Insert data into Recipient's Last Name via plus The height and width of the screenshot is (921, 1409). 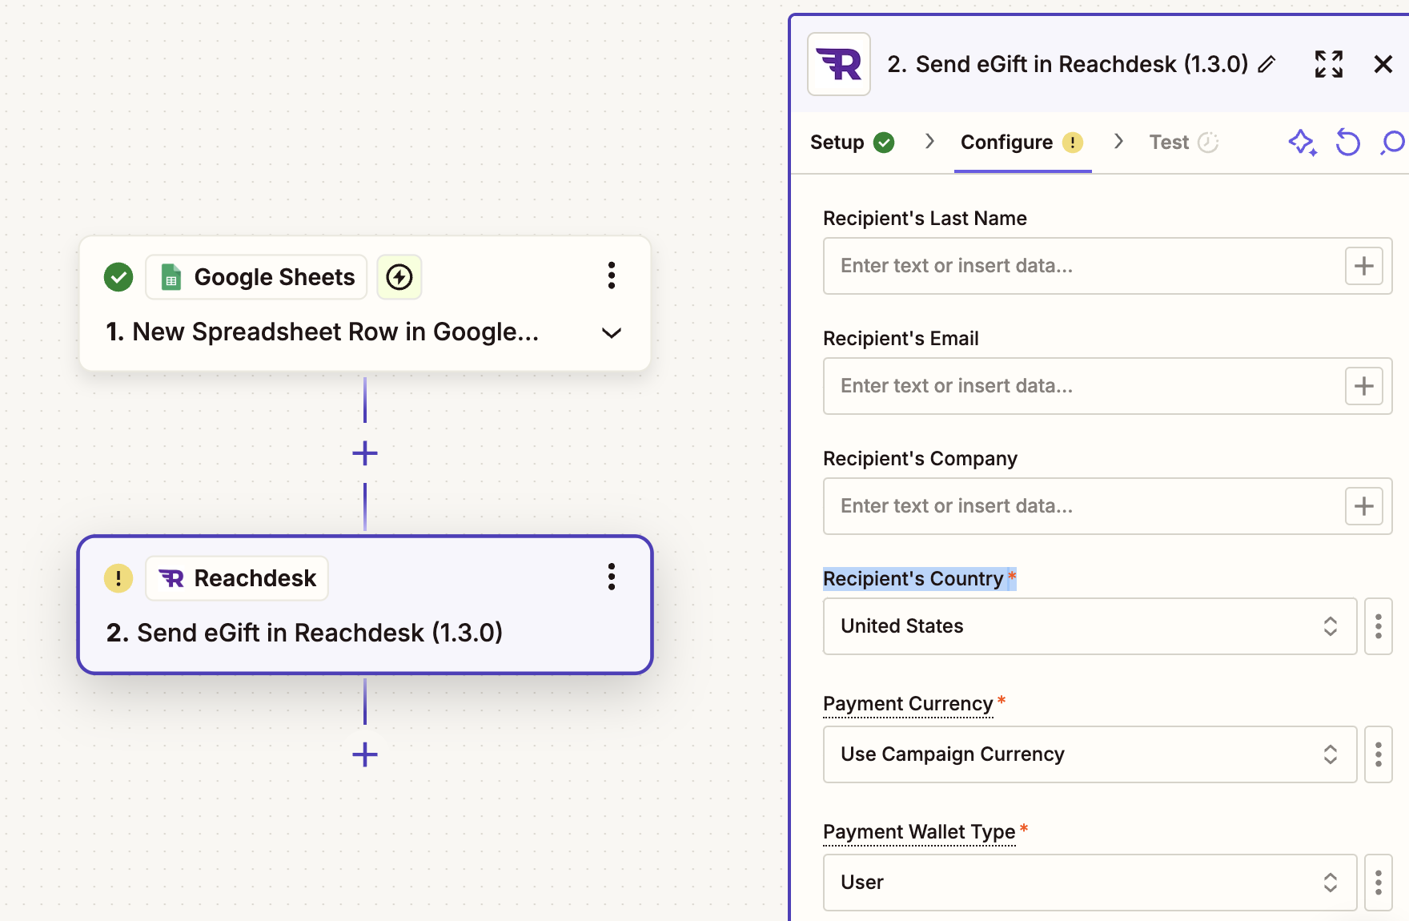1364,266
